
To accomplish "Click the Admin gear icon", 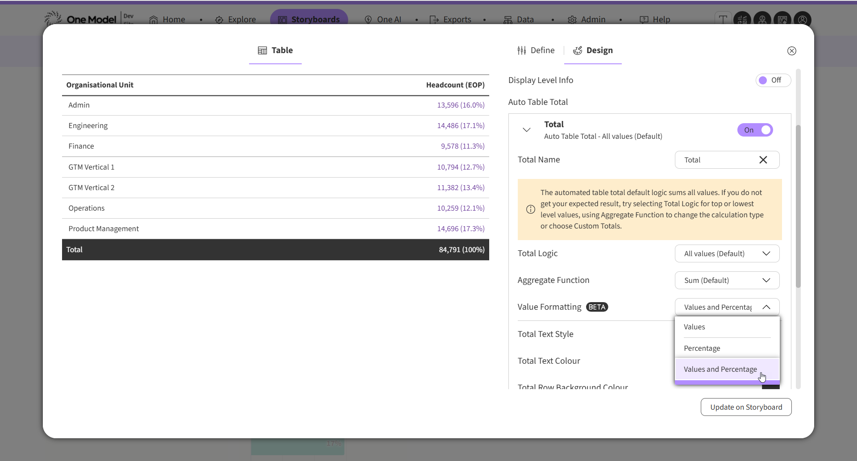I will pyautogui.click(x=572, y=20).
